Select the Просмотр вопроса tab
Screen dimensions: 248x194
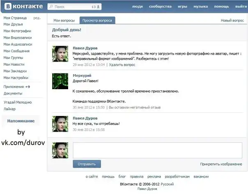(97, 20)
